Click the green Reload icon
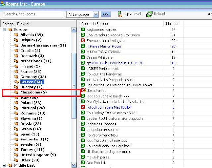Screen dimensions: 212x168 point(149,14)
